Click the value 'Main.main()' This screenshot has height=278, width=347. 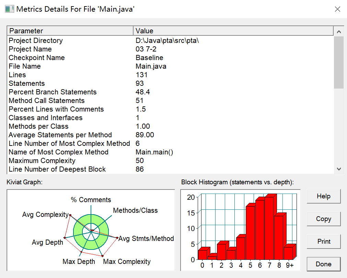[x=154, y=152]
